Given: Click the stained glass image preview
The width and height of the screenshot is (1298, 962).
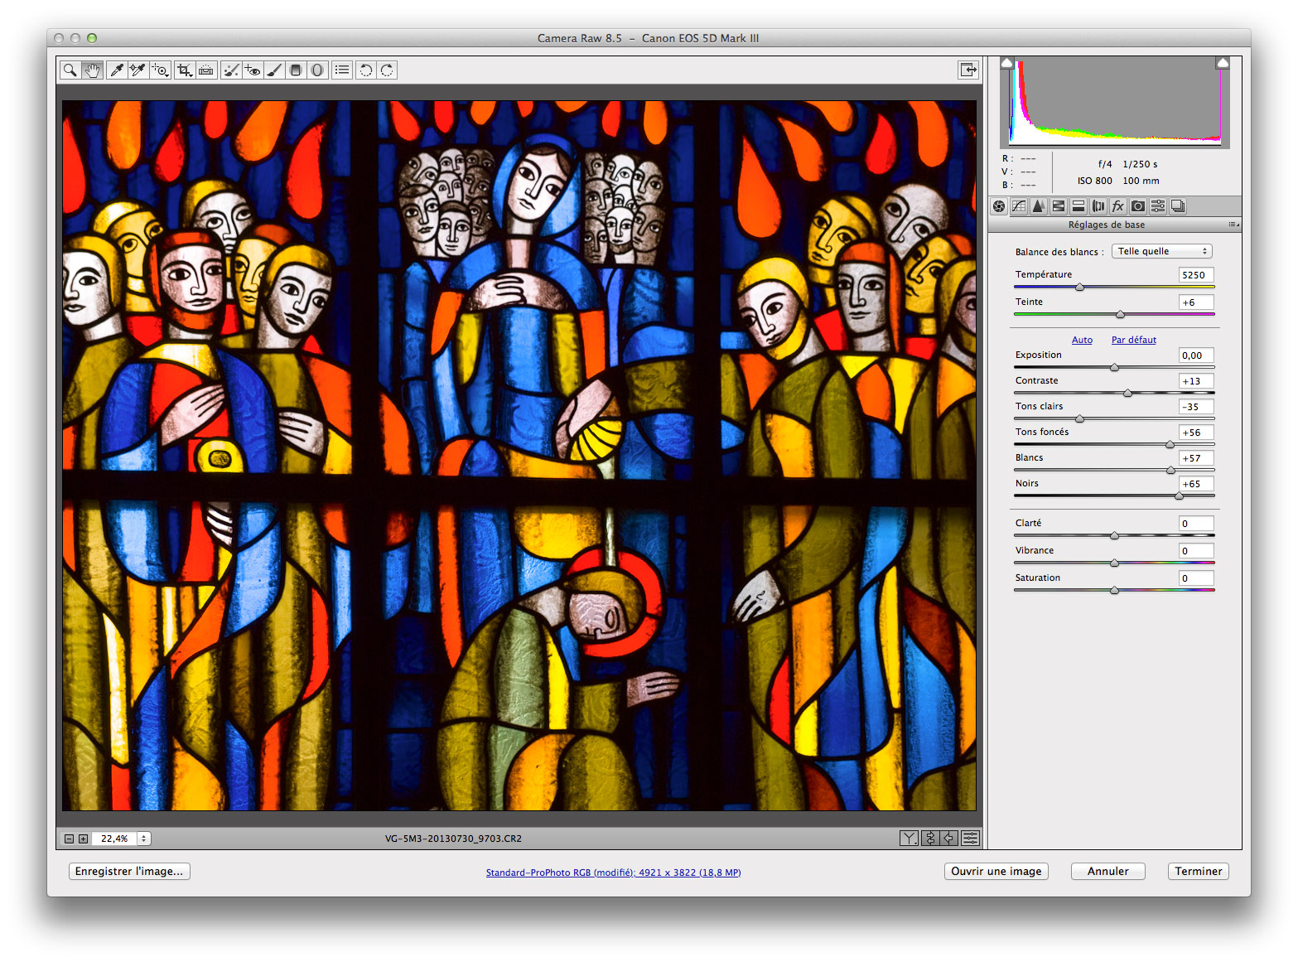Looking at the screenshot, I should tap(519, 456).
